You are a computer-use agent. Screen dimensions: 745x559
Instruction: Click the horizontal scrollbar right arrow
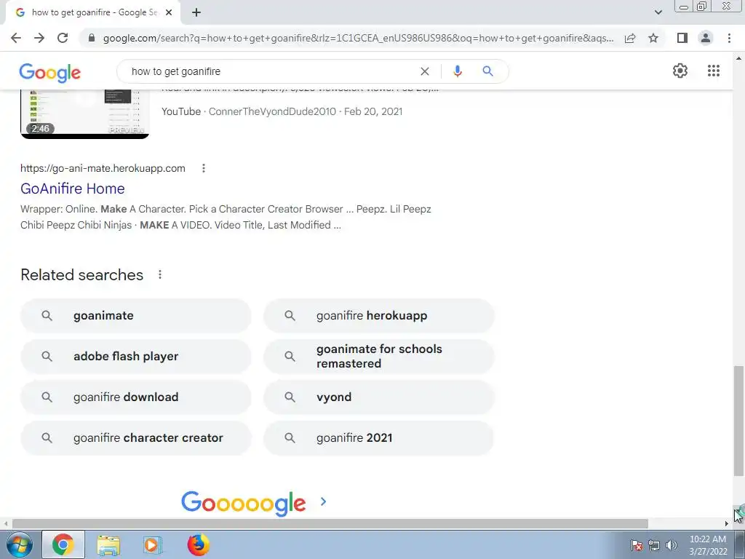pos(727,524)
